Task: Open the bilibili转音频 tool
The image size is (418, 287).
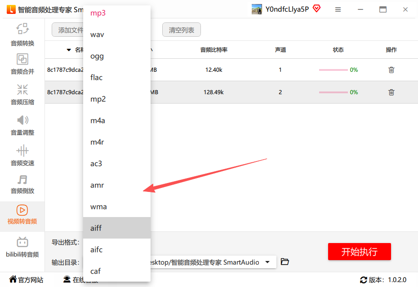Action: [x=22, y=247]
